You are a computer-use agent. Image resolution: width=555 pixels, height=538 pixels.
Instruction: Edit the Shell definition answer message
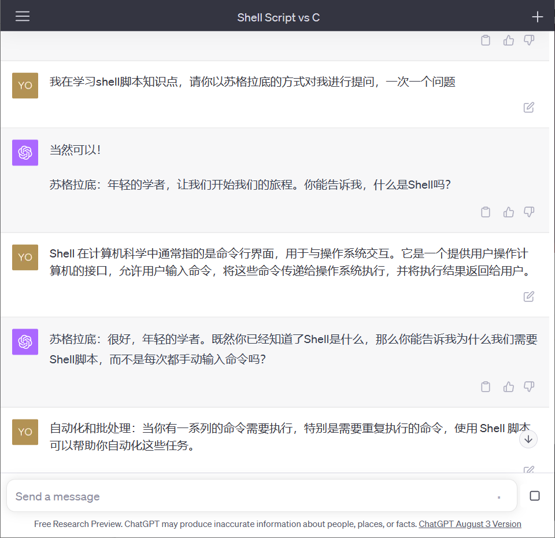tap(528, 296)
